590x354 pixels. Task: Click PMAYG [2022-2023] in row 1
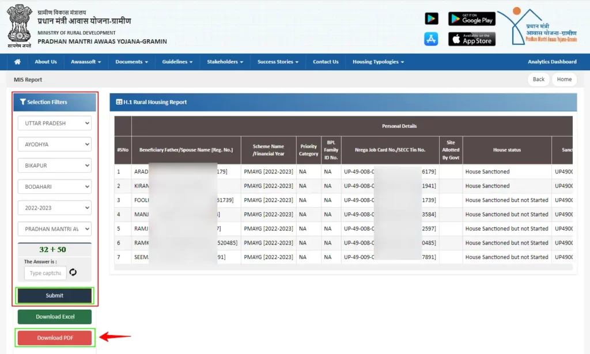(x=268, y=172)
